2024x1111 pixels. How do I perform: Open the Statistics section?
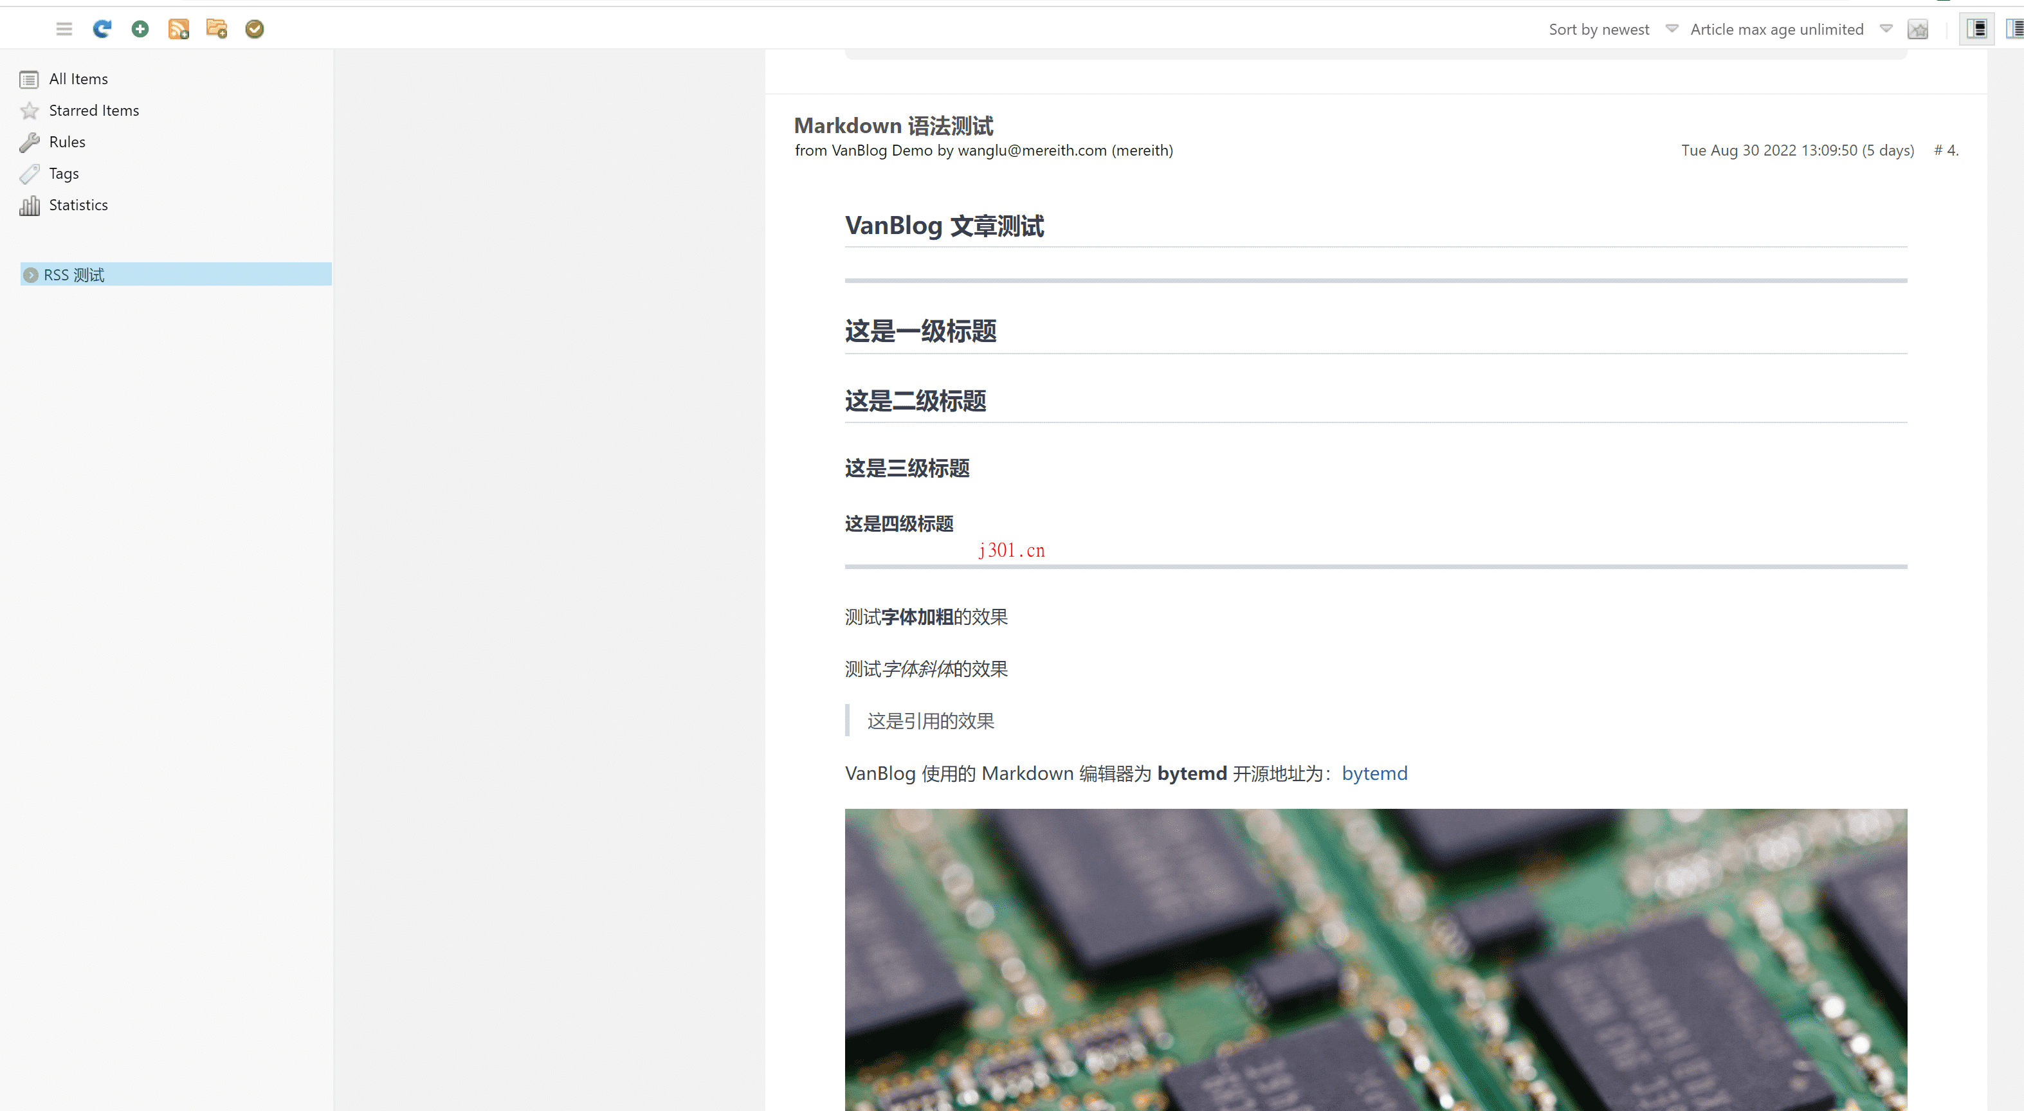[x=78, y=204]
